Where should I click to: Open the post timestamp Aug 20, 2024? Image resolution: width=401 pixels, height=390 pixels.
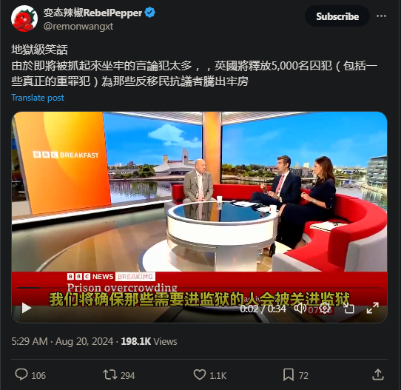(62, 341)
